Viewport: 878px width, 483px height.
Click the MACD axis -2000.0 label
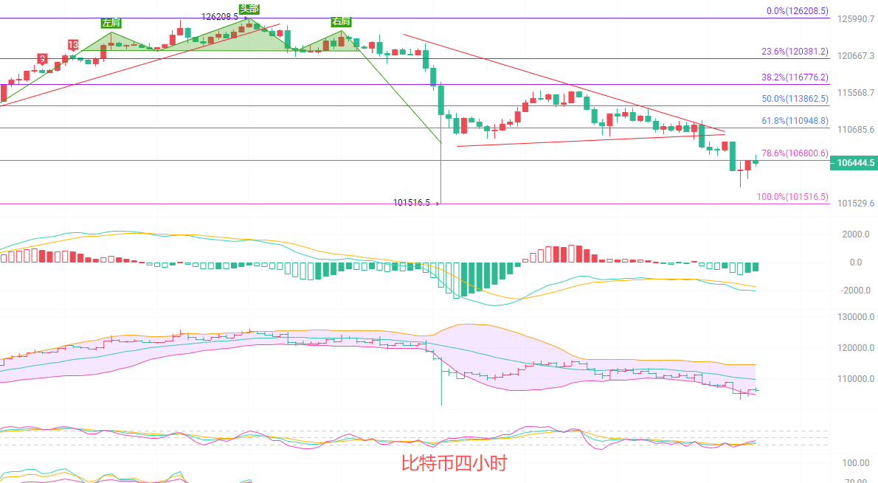tap(854, 291)
